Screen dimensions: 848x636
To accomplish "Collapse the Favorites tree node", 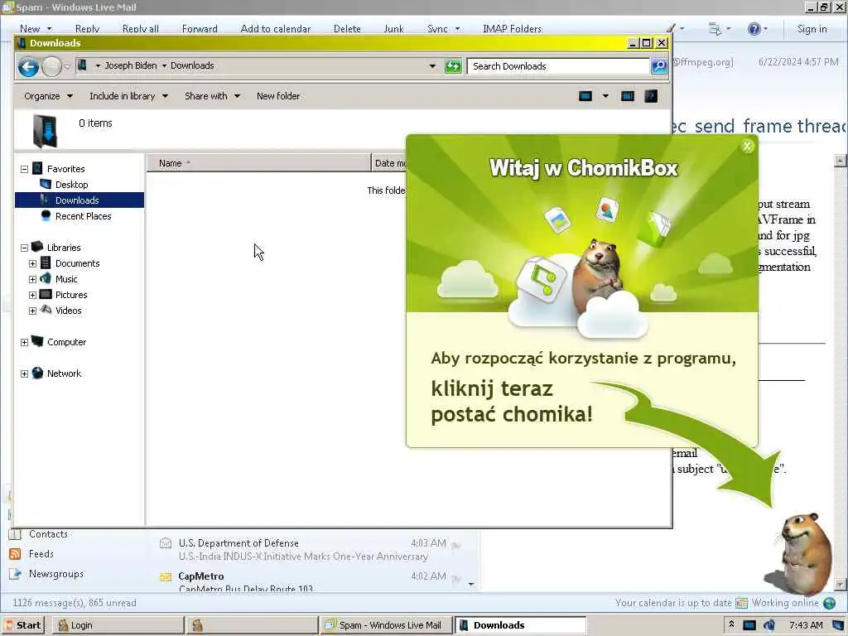I will [x=24, y=169].
